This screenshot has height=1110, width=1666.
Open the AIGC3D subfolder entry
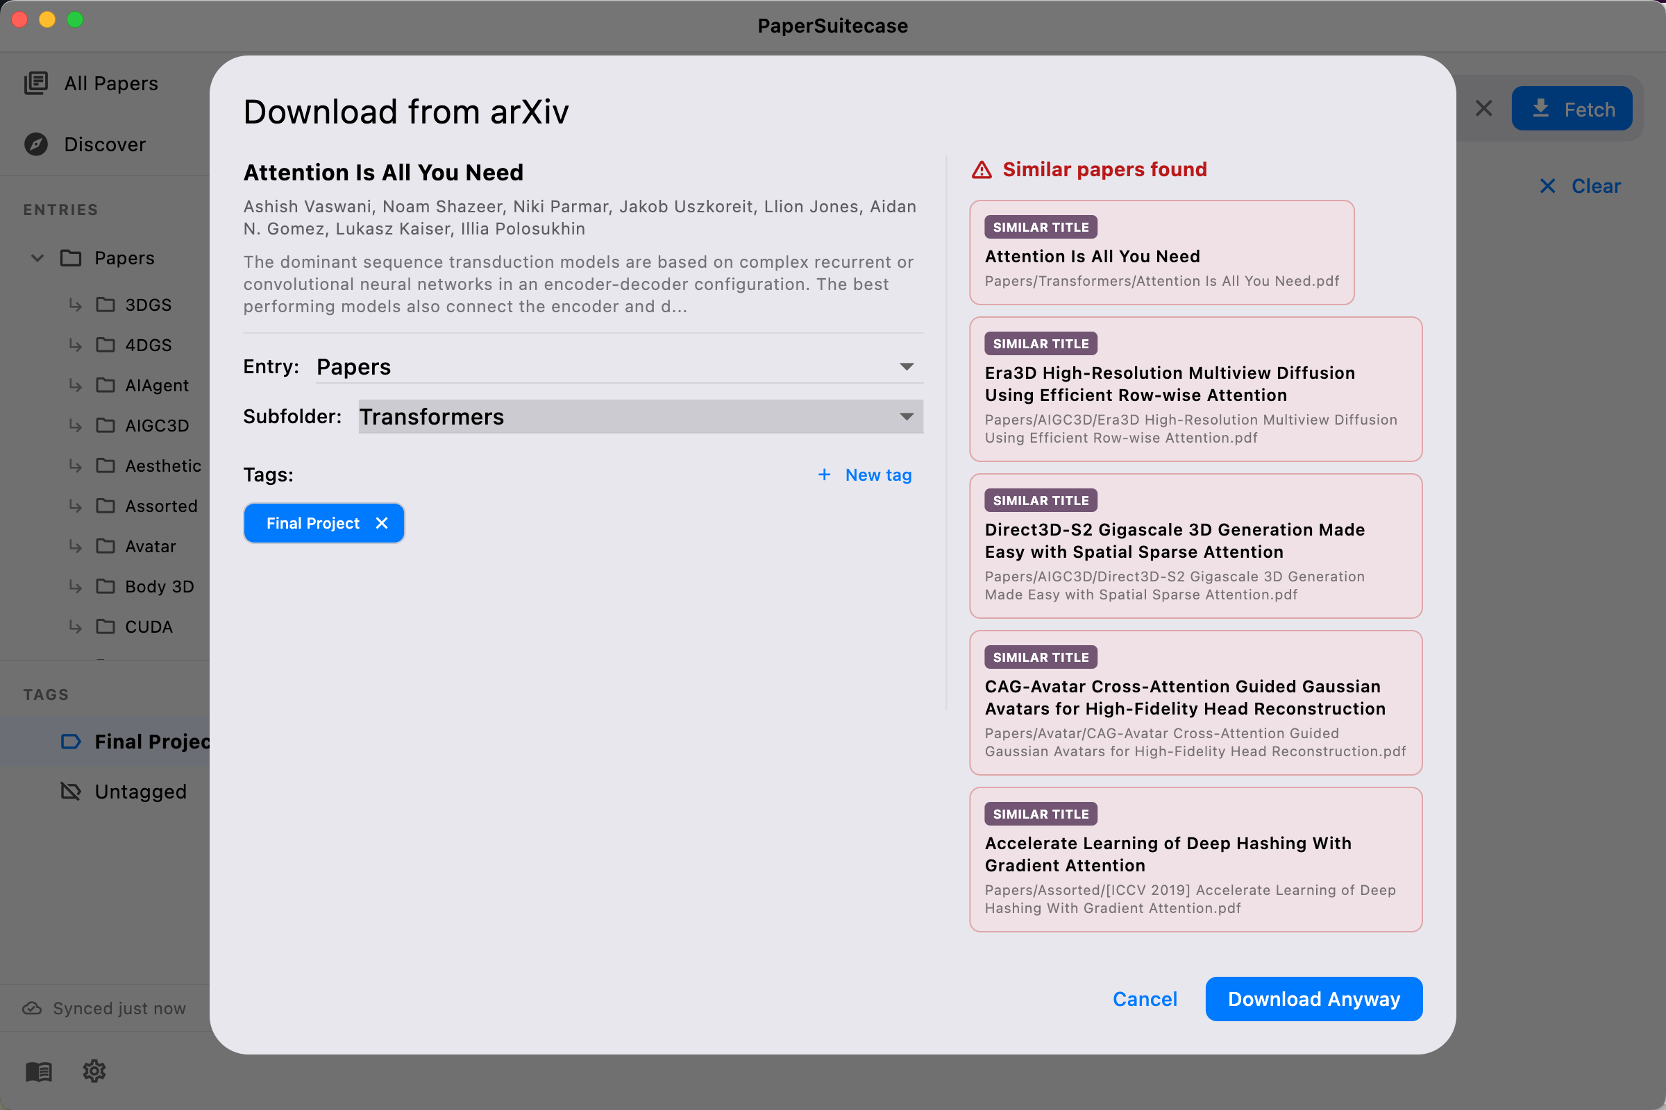coord(157,425)
